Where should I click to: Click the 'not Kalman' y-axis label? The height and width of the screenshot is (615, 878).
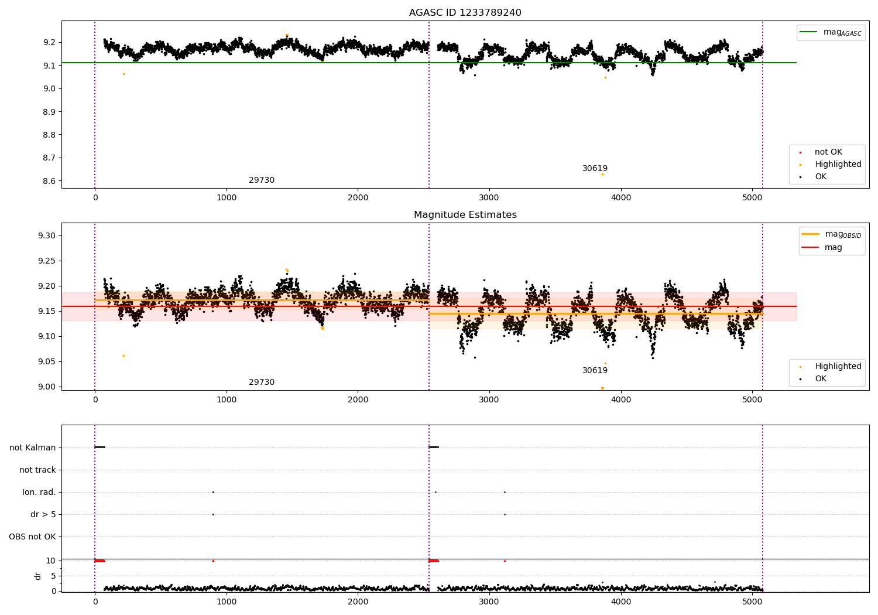(x=33, y=447)
